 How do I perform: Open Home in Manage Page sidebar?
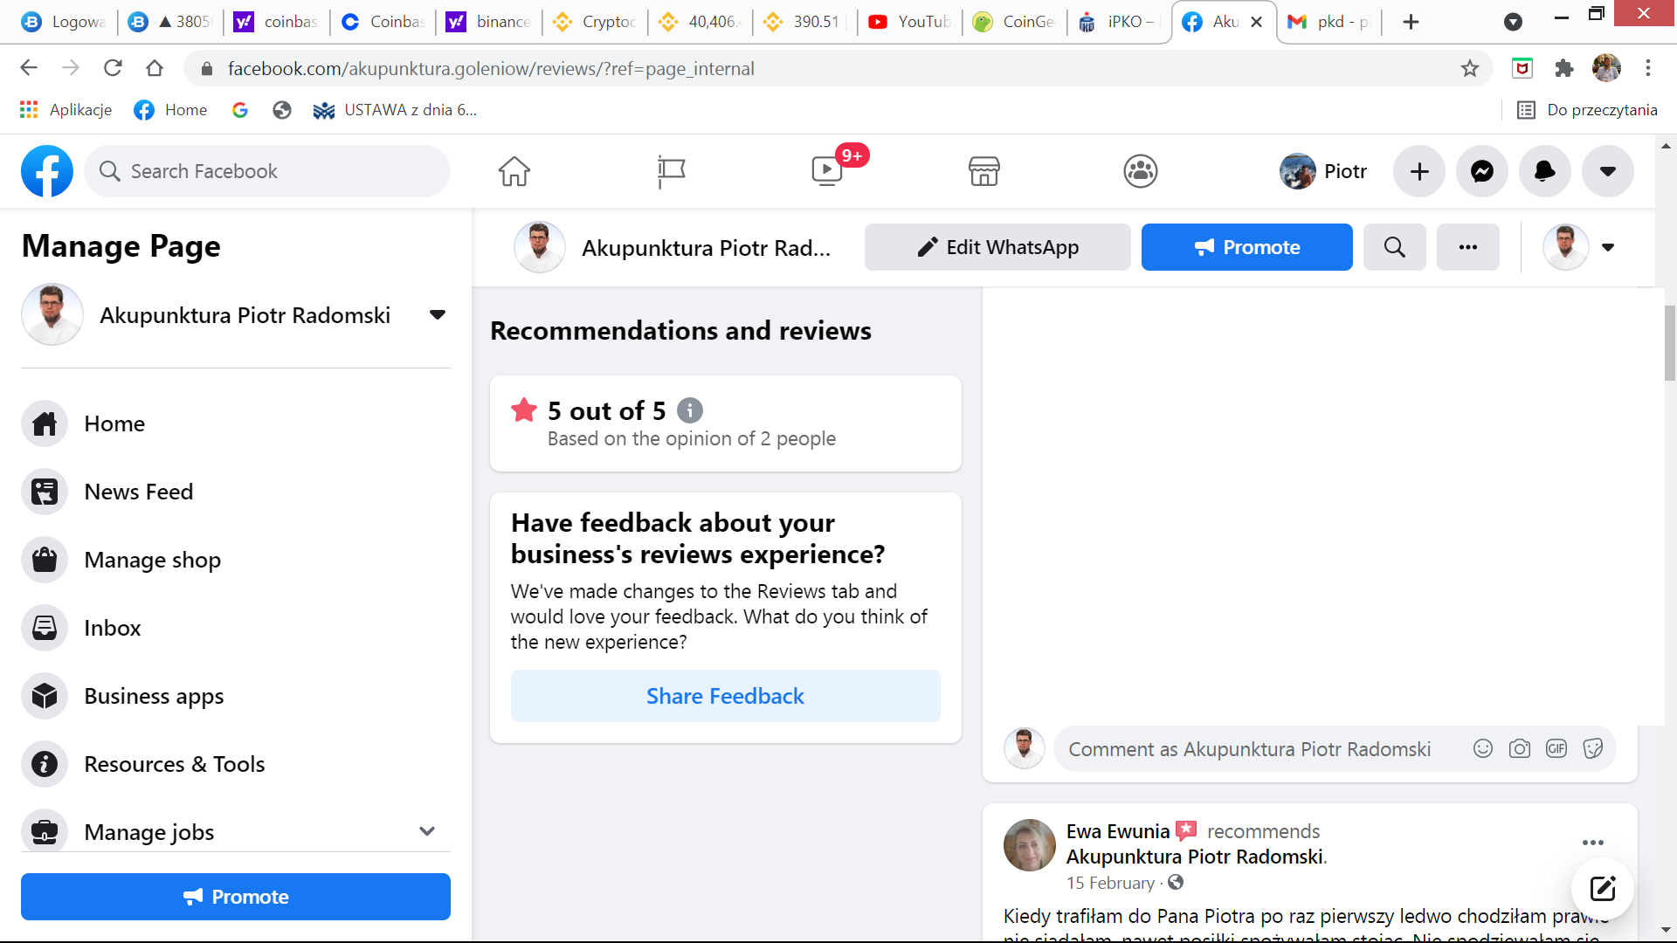tap(236, 423)
